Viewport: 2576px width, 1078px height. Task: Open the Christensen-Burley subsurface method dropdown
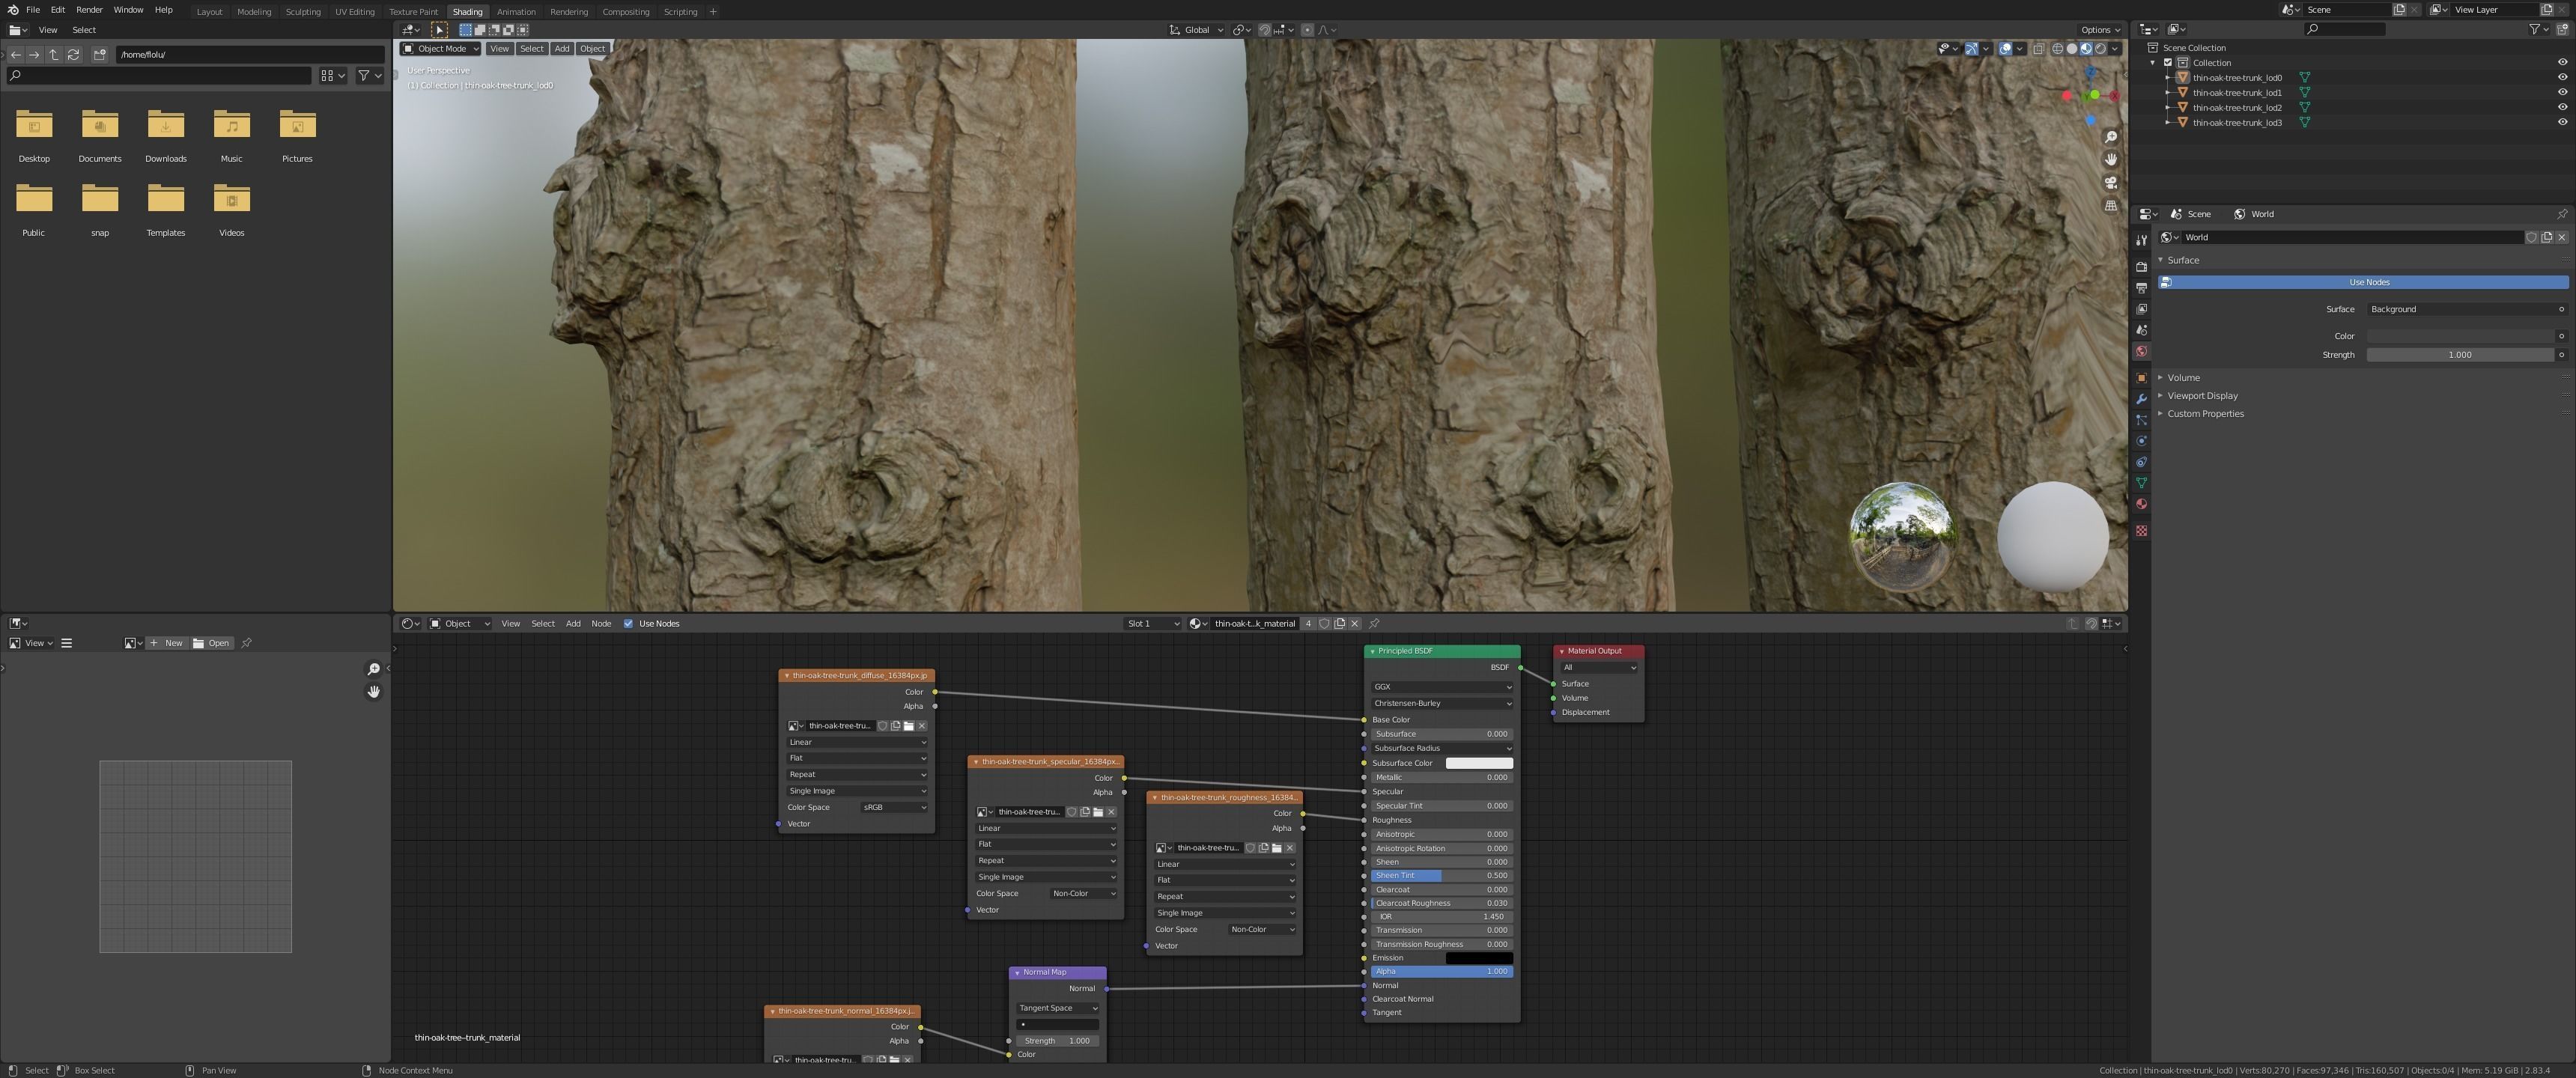(x=1441, y=704)
